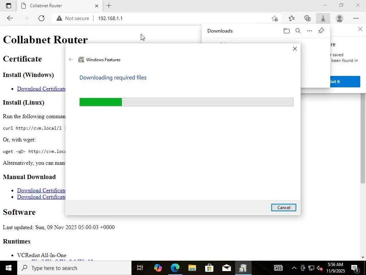Click the taskbar search box
Viewport: 366px width, 275px height.
[74, 268]
